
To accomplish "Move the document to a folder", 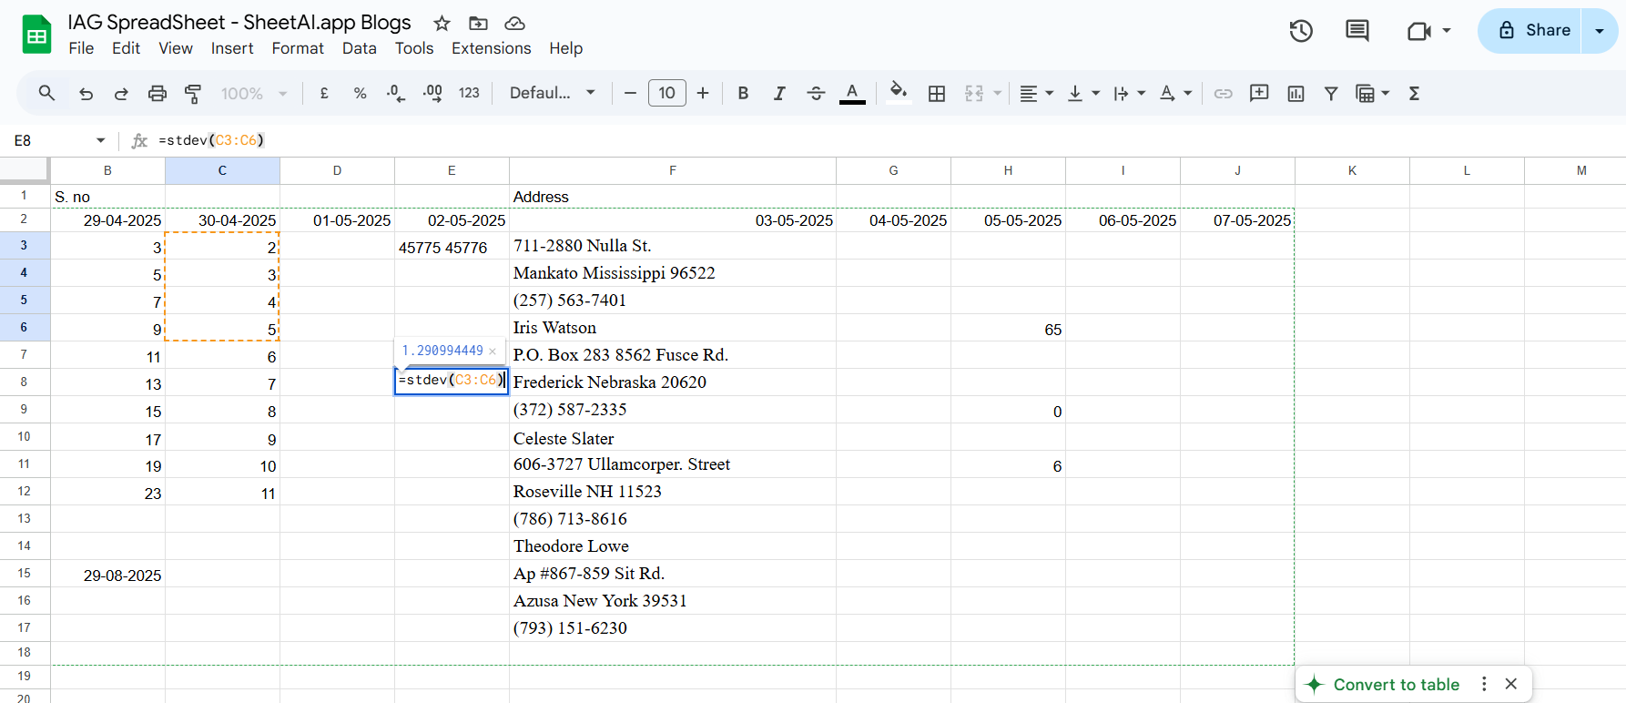I will (478, 24).
